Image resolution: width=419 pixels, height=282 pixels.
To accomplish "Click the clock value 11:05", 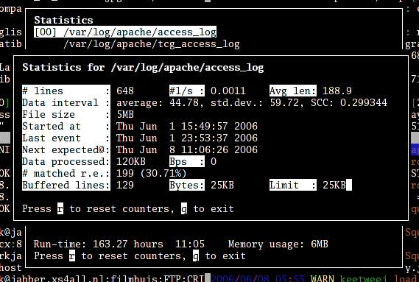I will pos(190,244).
